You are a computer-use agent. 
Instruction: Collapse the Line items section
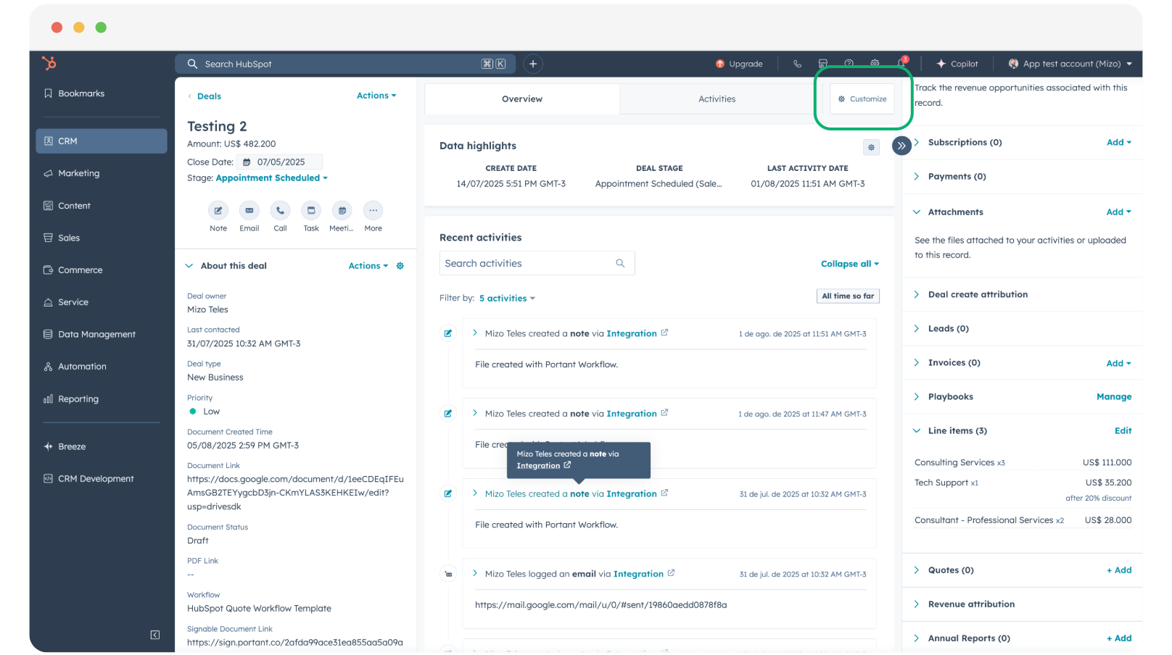[x=917, y=431]
